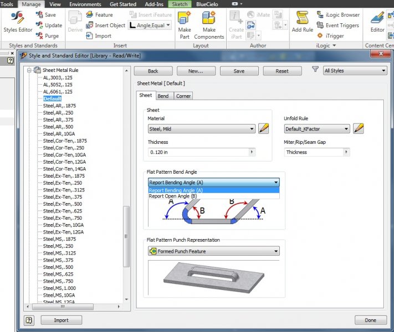Edit the material with pencil icon

[264, 128]
